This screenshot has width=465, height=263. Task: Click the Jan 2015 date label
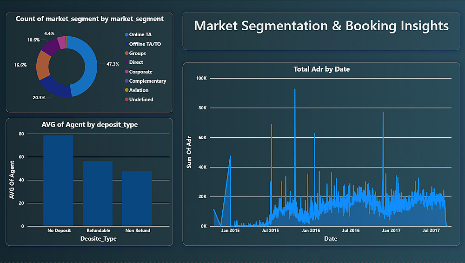tap(231, 230)
